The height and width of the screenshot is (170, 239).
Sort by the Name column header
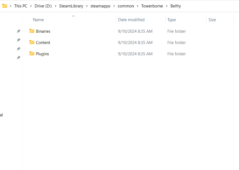(38, 20)
